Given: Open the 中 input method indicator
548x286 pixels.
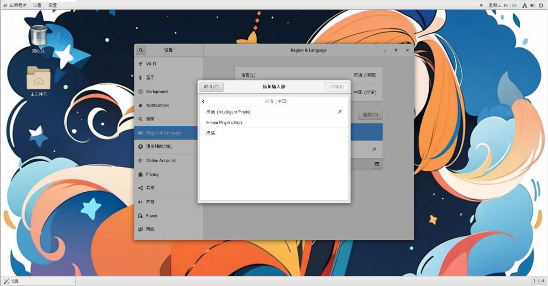Looking at the screenshot, I should point(482,5).
